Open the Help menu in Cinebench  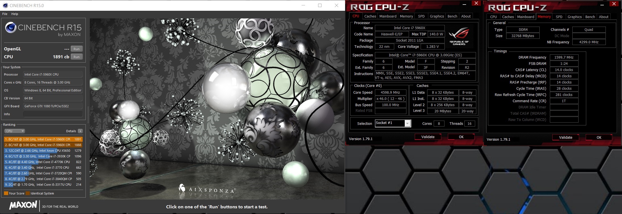pyautogui.click(x=15, y=14)
